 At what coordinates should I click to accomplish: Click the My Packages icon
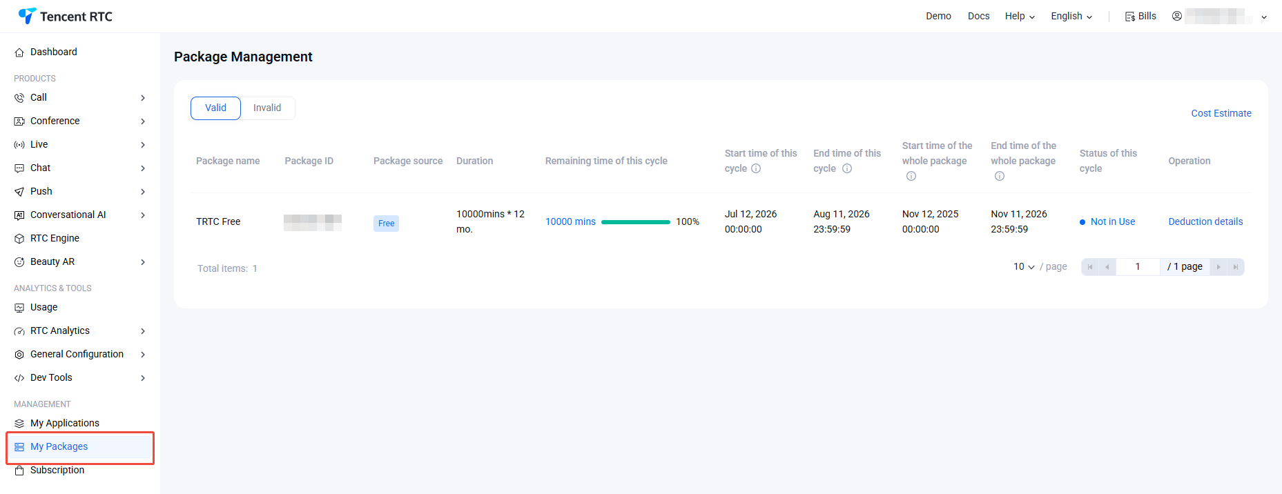point(19,447)
